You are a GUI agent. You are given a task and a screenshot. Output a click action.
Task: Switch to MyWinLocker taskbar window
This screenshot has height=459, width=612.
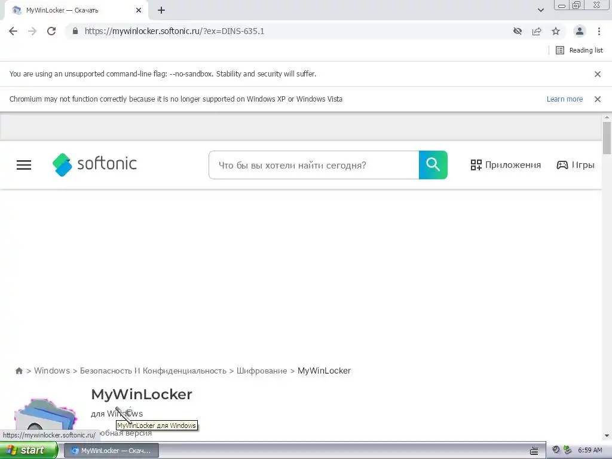click(x=111, y=451)
